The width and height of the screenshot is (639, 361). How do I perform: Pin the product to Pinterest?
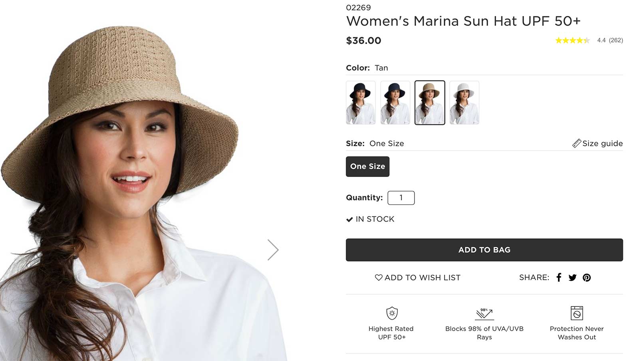tap(587, 277)
